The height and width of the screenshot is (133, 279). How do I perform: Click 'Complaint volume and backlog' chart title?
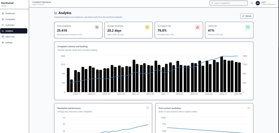click(72, 47)
